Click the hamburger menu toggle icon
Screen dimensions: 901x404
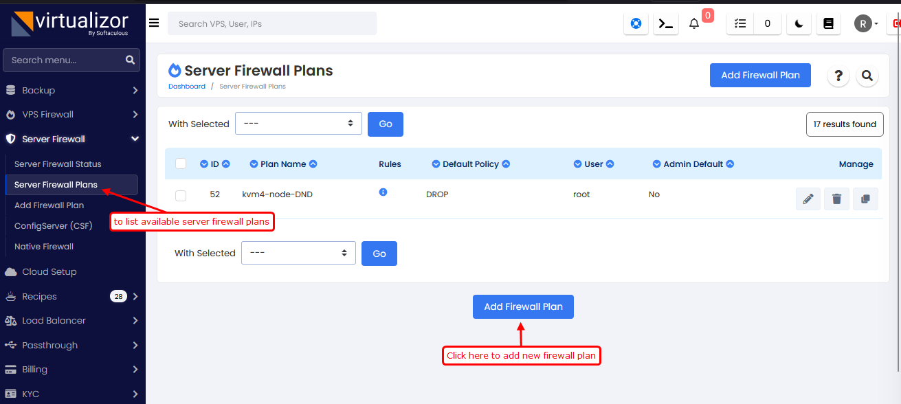[154, 23]
